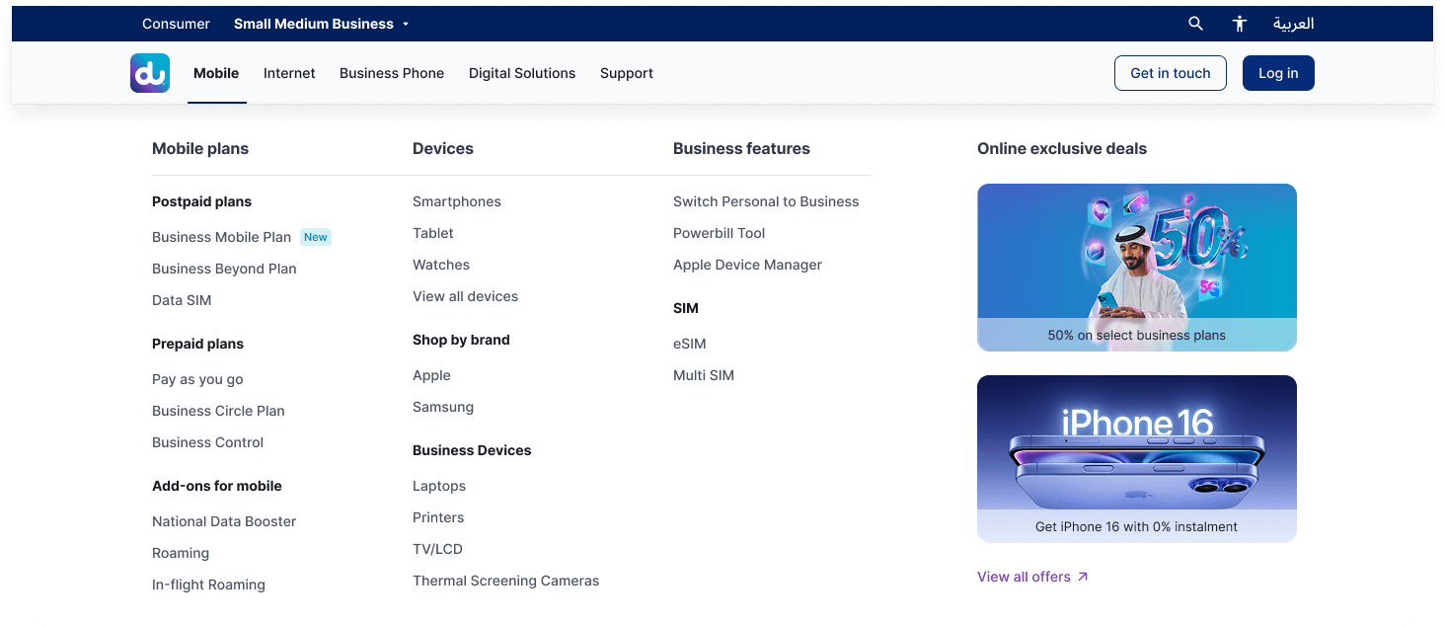
Task: Click View all devices
Action: [465, 296]
